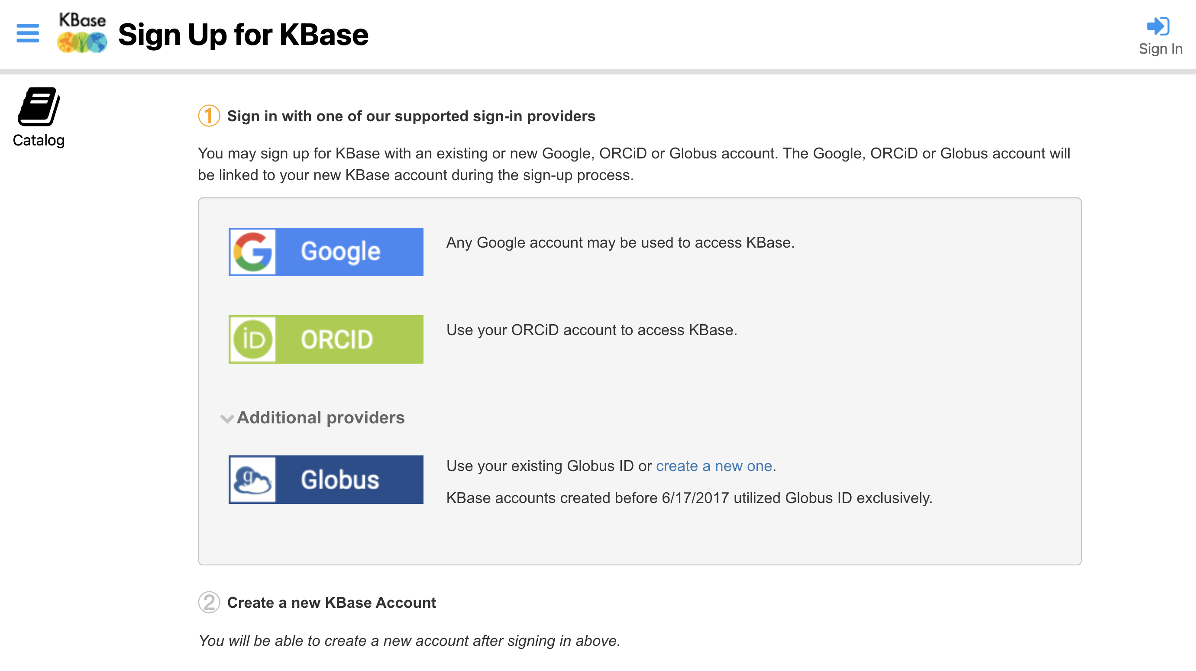Screen dimensions: 1196x671
Task: Click 'Create a new KBase Account' heading
Action: click(332, 602)
